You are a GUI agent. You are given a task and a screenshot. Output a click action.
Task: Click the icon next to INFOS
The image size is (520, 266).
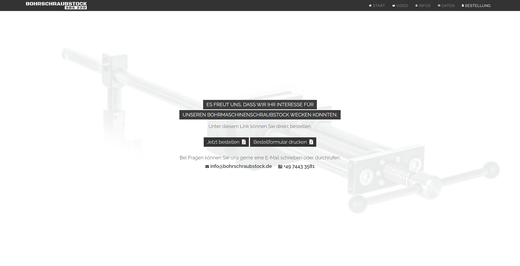coord(416,6)
